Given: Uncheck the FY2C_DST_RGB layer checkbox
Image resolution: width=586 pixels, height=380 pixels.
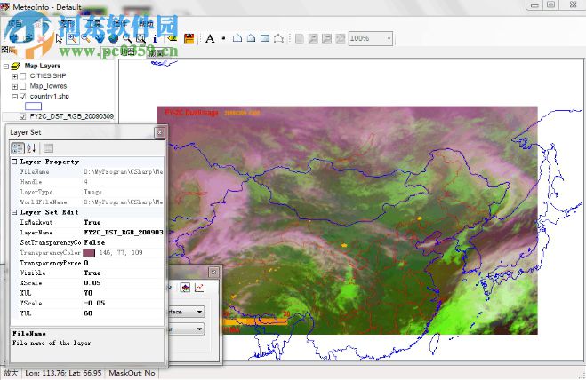Looking at the screenshot, I should click(23, 116).
